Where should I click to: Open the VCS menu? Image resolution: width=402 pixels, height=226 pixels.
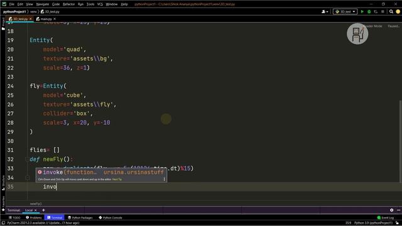click(x=100, y=4)
